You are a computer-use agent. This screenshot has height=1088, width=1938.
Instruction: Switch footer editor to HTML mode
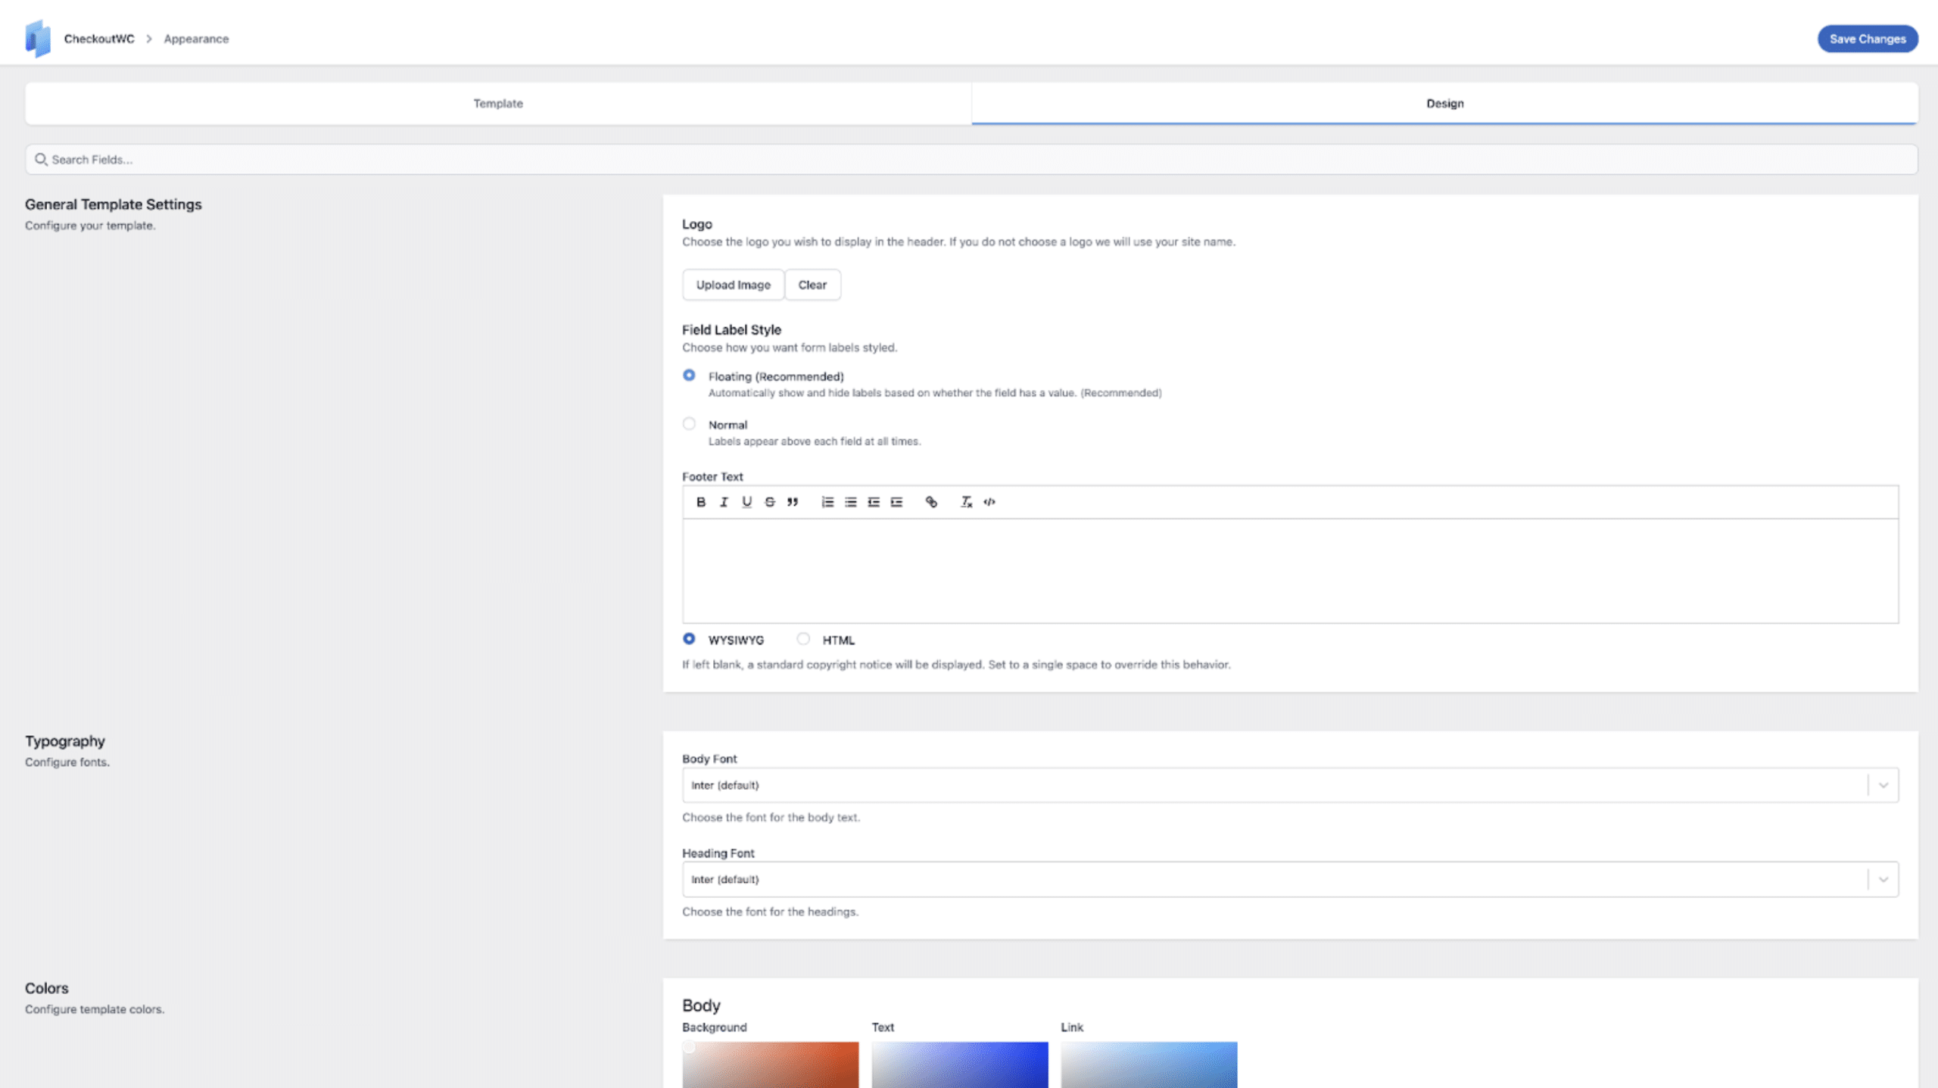(803, 639)
